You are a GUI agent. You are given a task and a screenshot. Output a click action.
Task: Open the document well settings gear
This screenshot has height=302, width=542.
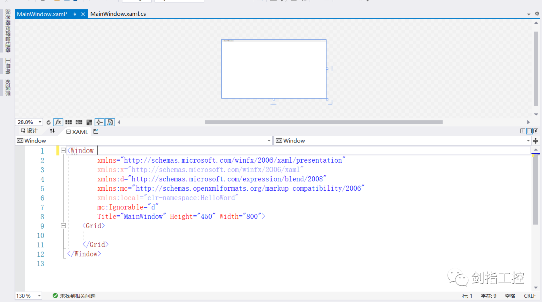pyautogui.click(x=537, y=14)
